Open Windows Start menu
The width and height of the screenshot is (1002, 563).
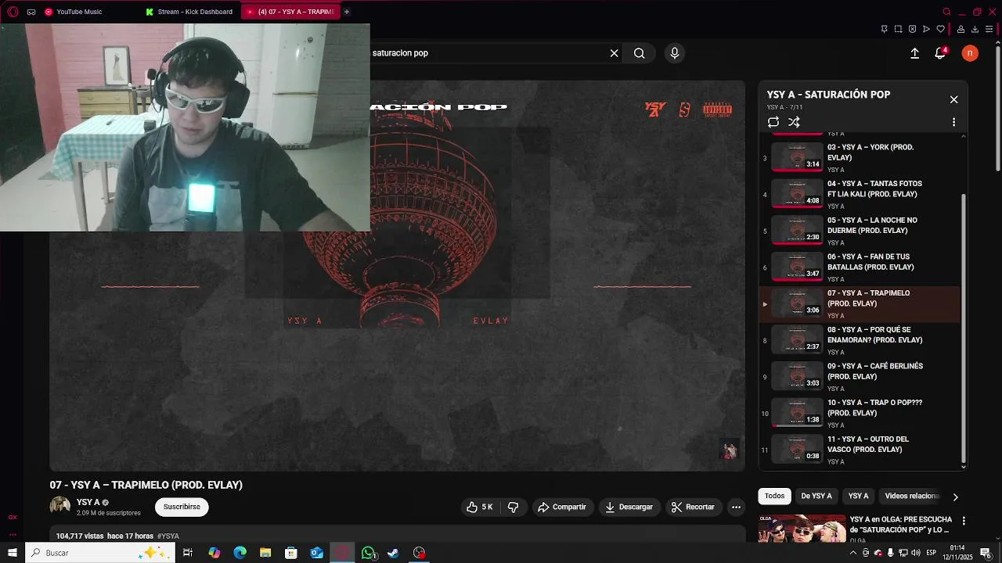12,553
